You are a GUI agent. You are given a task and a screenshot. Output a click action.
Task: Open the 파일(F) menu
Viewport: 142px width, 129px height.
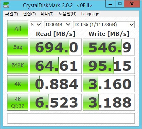(12, 14)
